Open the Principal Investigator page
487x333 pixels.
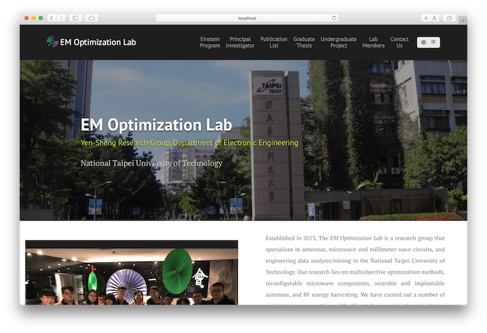pos(240,42)
